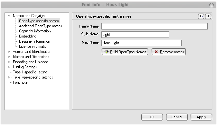Go to previous Font Info page arrow

[x=201, y=16]
